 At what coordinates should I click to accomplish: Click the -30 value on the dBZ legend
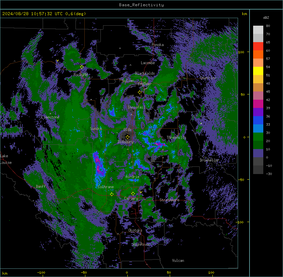click(269, 174)
